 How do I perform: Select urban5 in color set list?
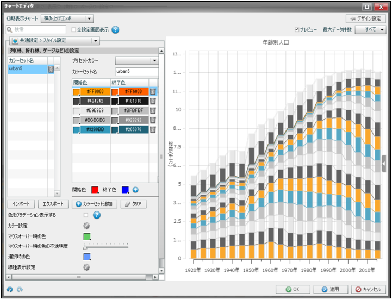[26, 70]
